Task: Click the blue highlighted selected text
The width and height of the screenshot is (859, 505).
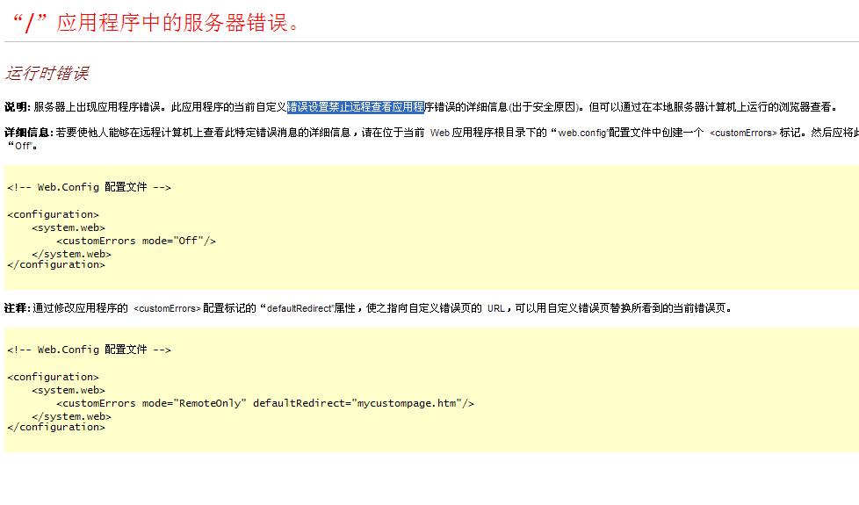Action: (356, 107)
